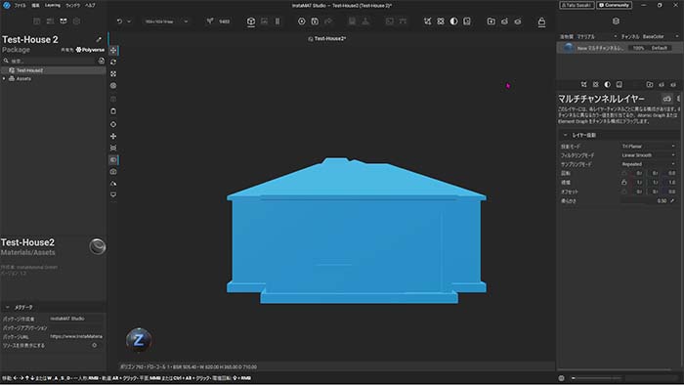Screen dimensions: 684x385
Task: Open the 編集 (Edit) menu
Action: [36, 6]
